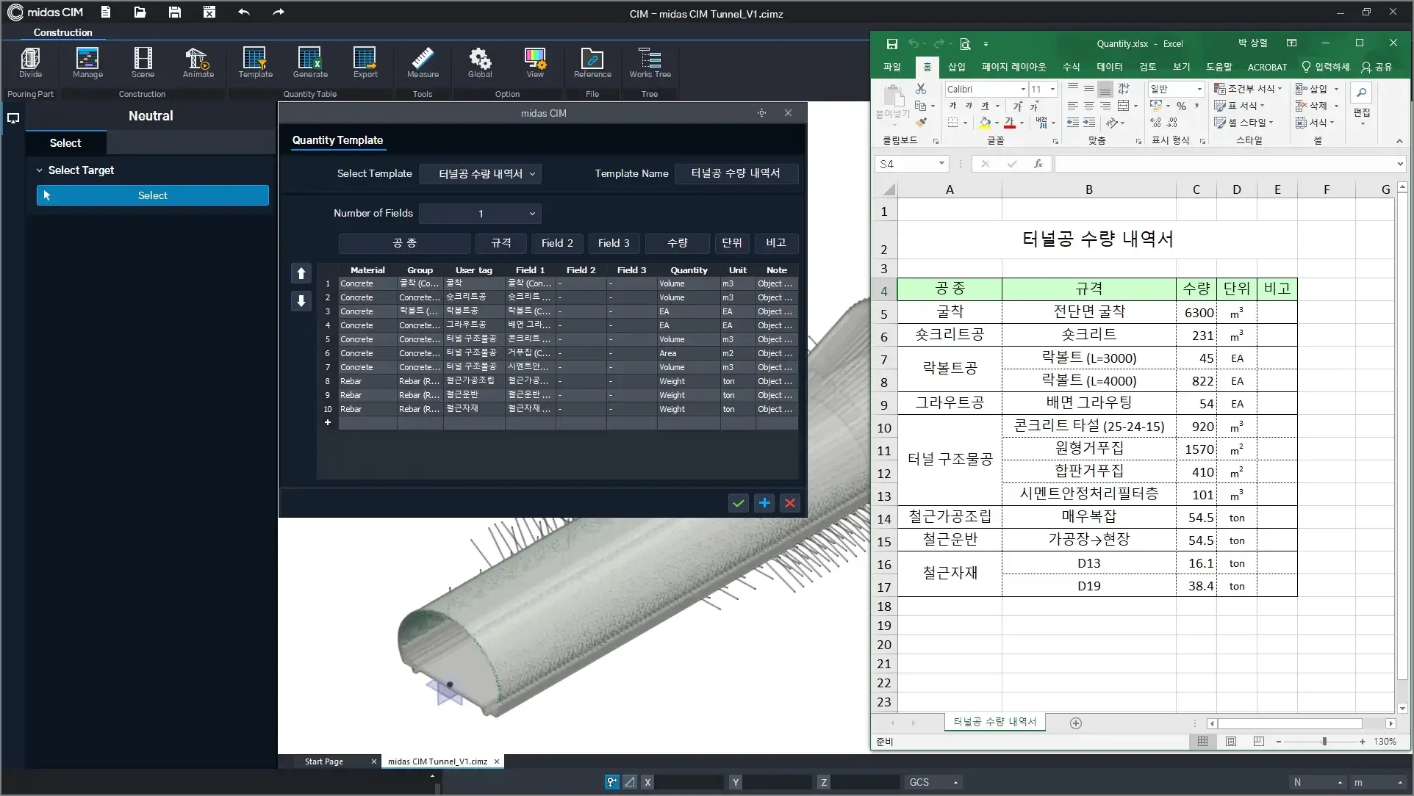Switch to the Start Page tab
The width and height of the screenshot is (1414, 796).
(x=324, y=761)
